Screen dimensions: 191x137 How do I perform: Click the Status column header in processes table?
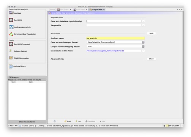pos(31,82)
